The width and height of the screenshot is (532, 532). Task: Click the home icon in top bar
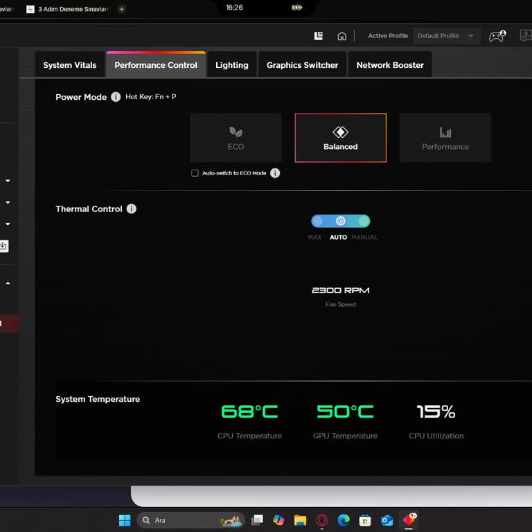pos(342,36)
